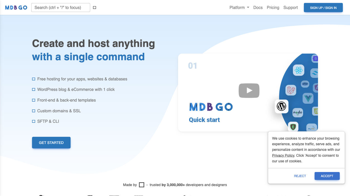Image resolution: width=350 pixels, height=196 pixels.
Task: Click the Bootstrap B icon
Action: point(315,59)
